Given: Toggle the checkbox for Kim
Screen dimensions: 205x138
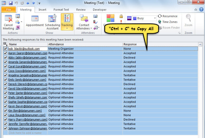Looking at the screenshot, I should tap(5, 111).
